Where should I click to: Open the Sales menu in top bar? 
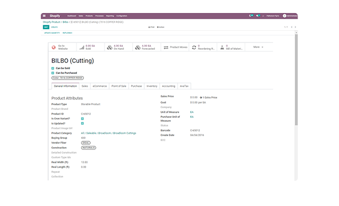coord(81,16)
